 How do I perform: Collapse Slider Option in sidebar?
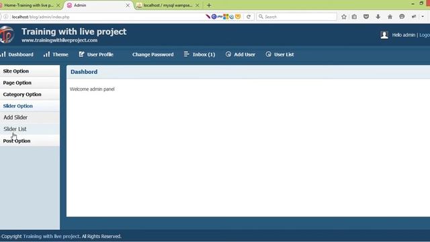(30, 106)
